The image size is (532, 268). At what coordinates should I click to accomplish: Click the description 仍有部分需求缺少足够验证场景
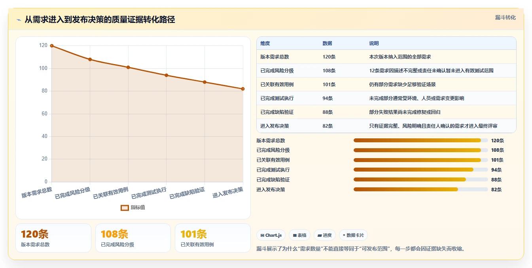coord(402,85)
